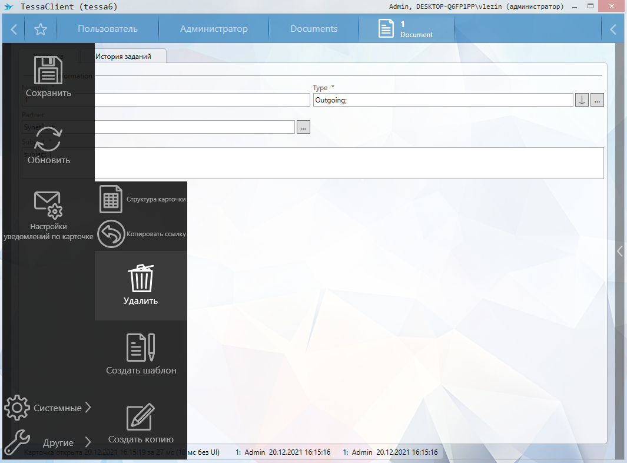Click the Обновить refresh arrows icon

(48, 140)
